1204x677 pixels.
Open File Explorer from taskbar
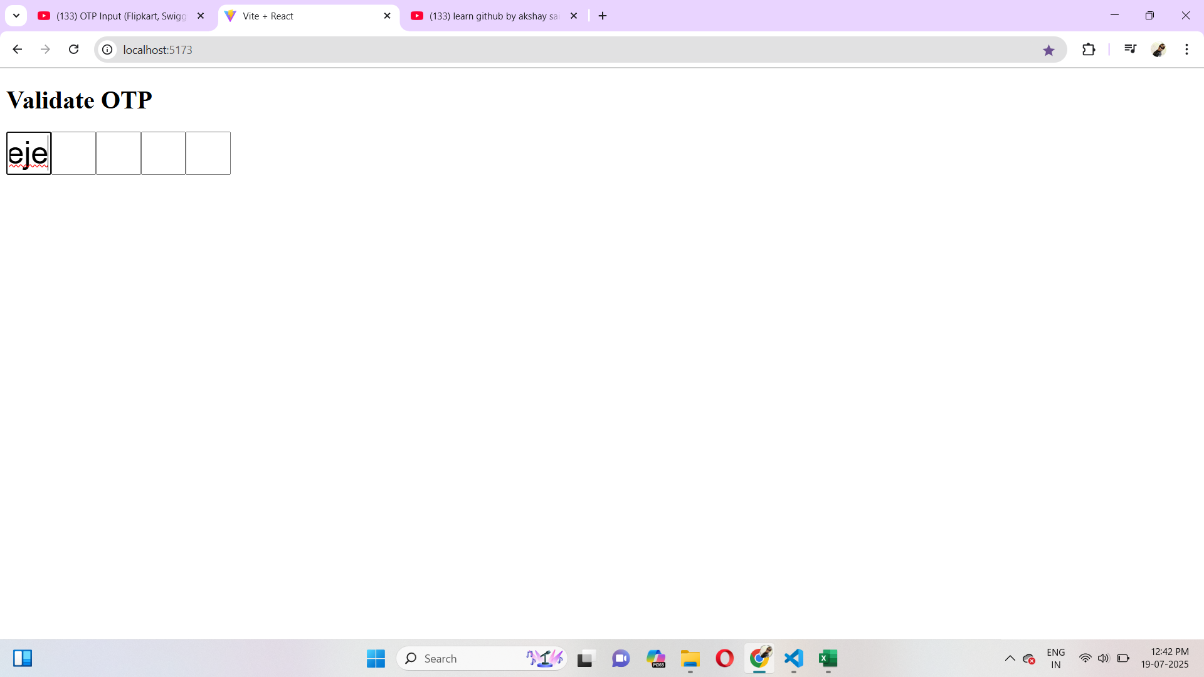point(690,658)
